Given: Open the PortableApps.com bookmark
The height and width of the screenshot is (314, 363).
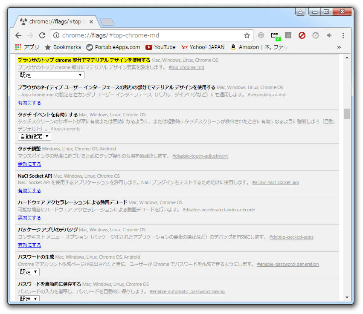Looking at the screenshot, I should click(113, 47).
